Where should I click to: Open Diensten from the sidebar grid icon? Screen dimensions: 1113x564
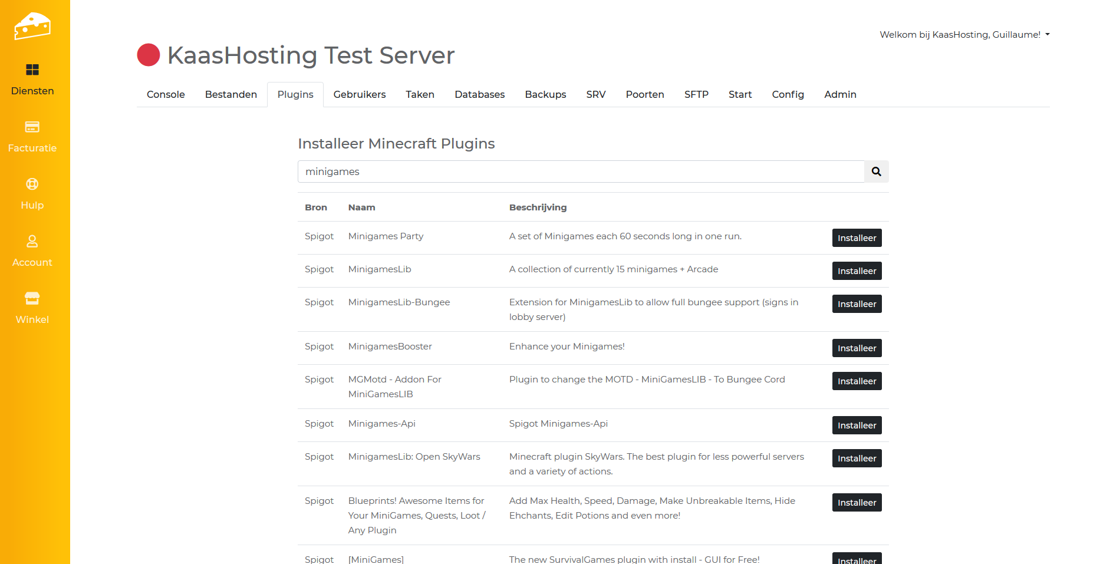click(32, 70)
